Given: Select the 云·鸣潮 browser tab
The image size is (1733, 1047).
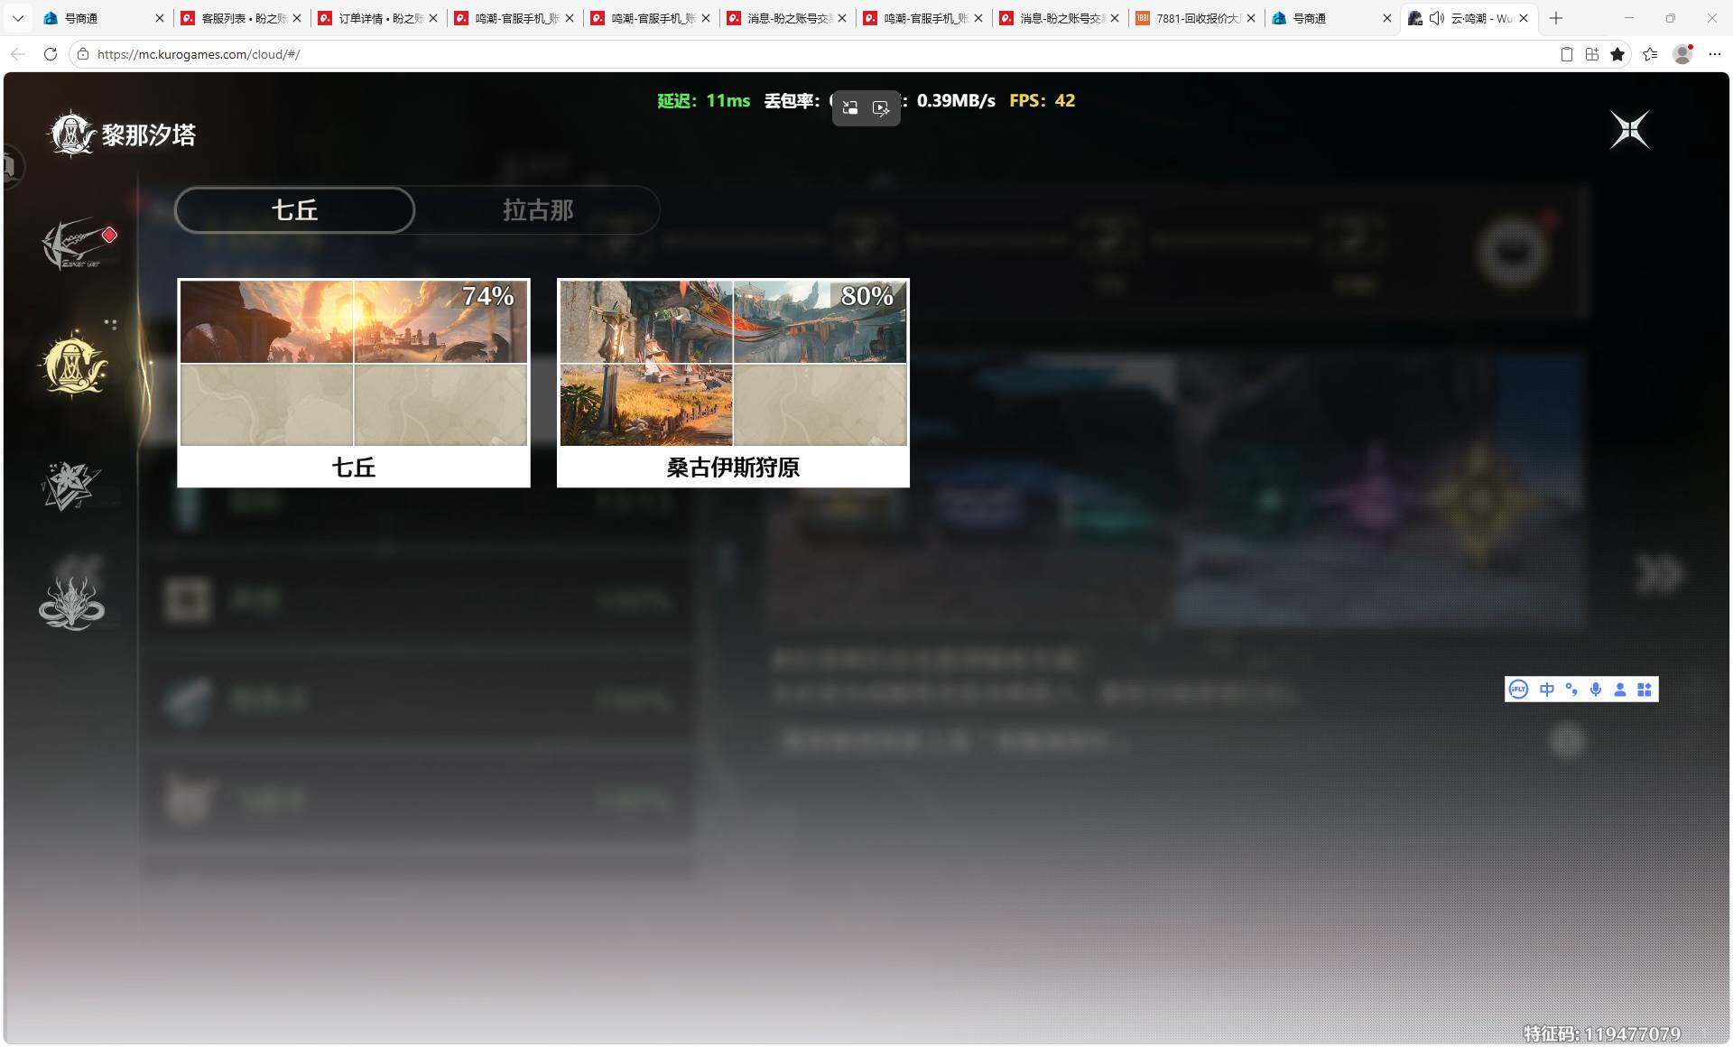Looking at the screenshot, I should tap(1471, 18).
